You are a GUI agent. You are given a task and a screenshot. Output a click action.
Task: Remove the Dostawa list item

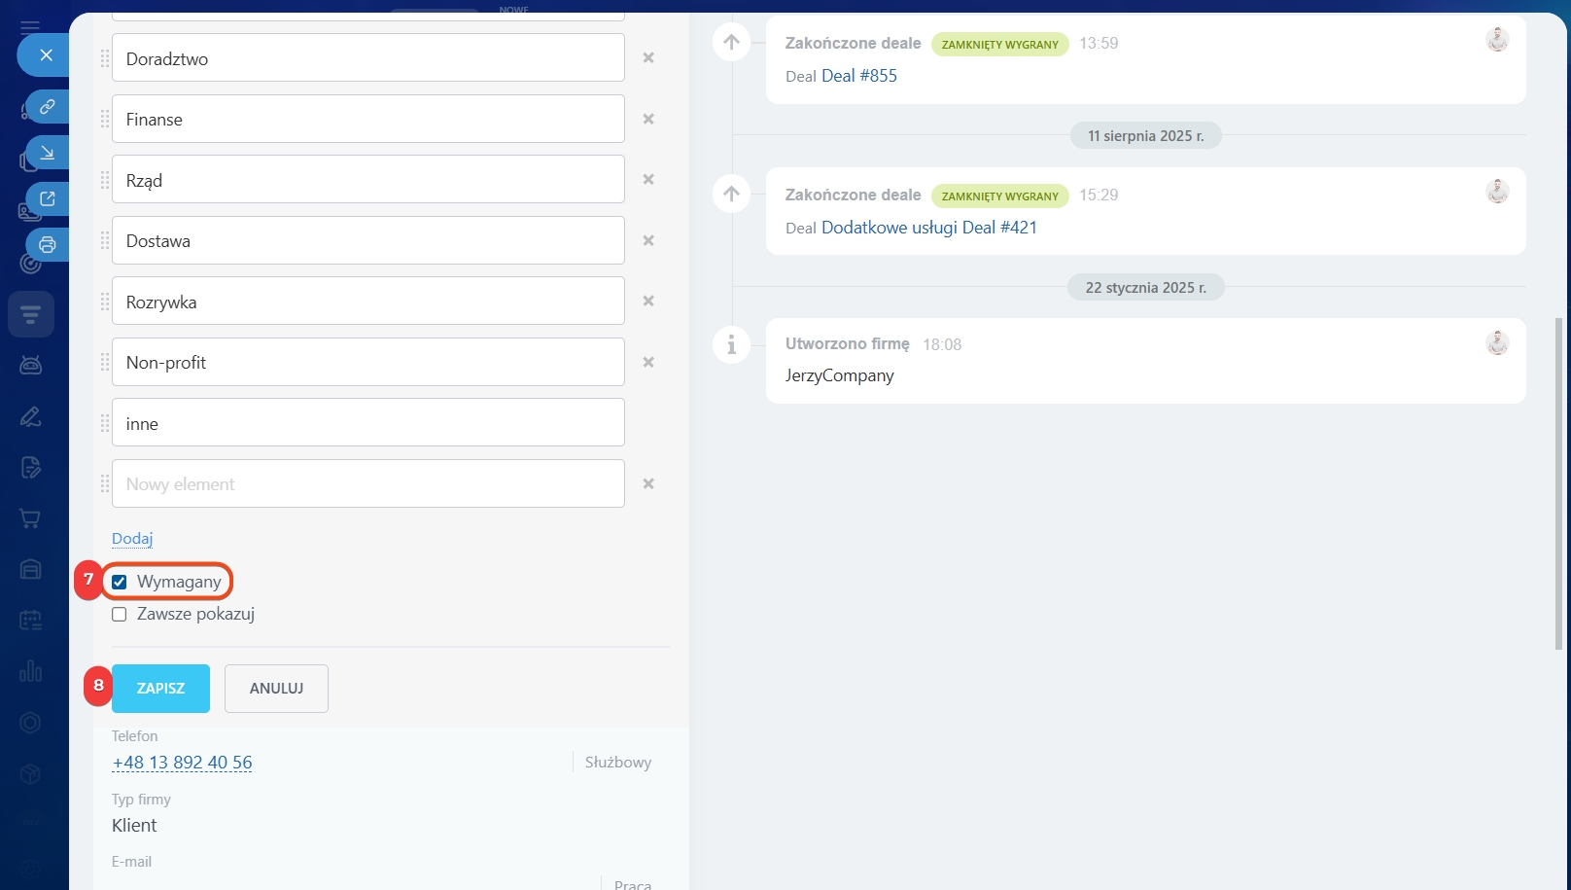pos(648,240)
